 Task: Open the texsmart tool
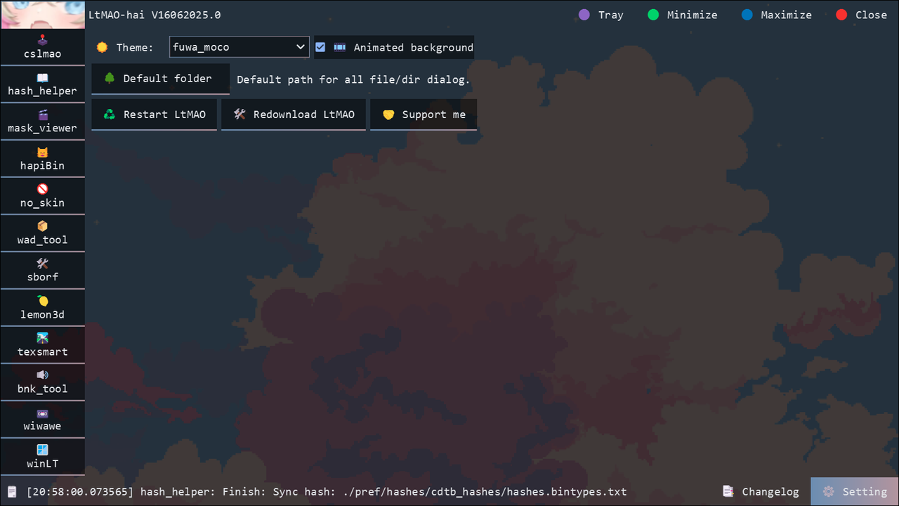coord(42,344)
